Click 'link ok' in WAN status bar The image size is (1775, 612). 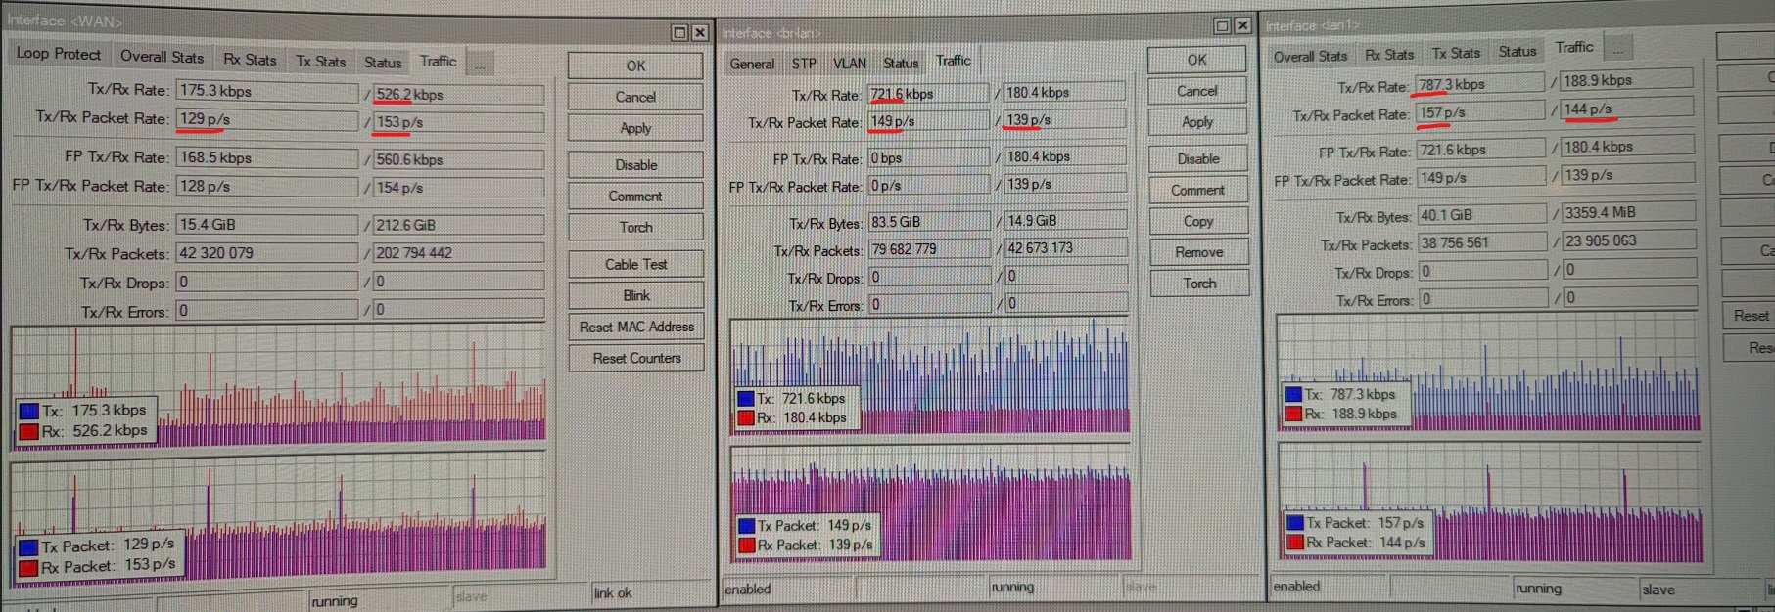[x=613, y=592]
